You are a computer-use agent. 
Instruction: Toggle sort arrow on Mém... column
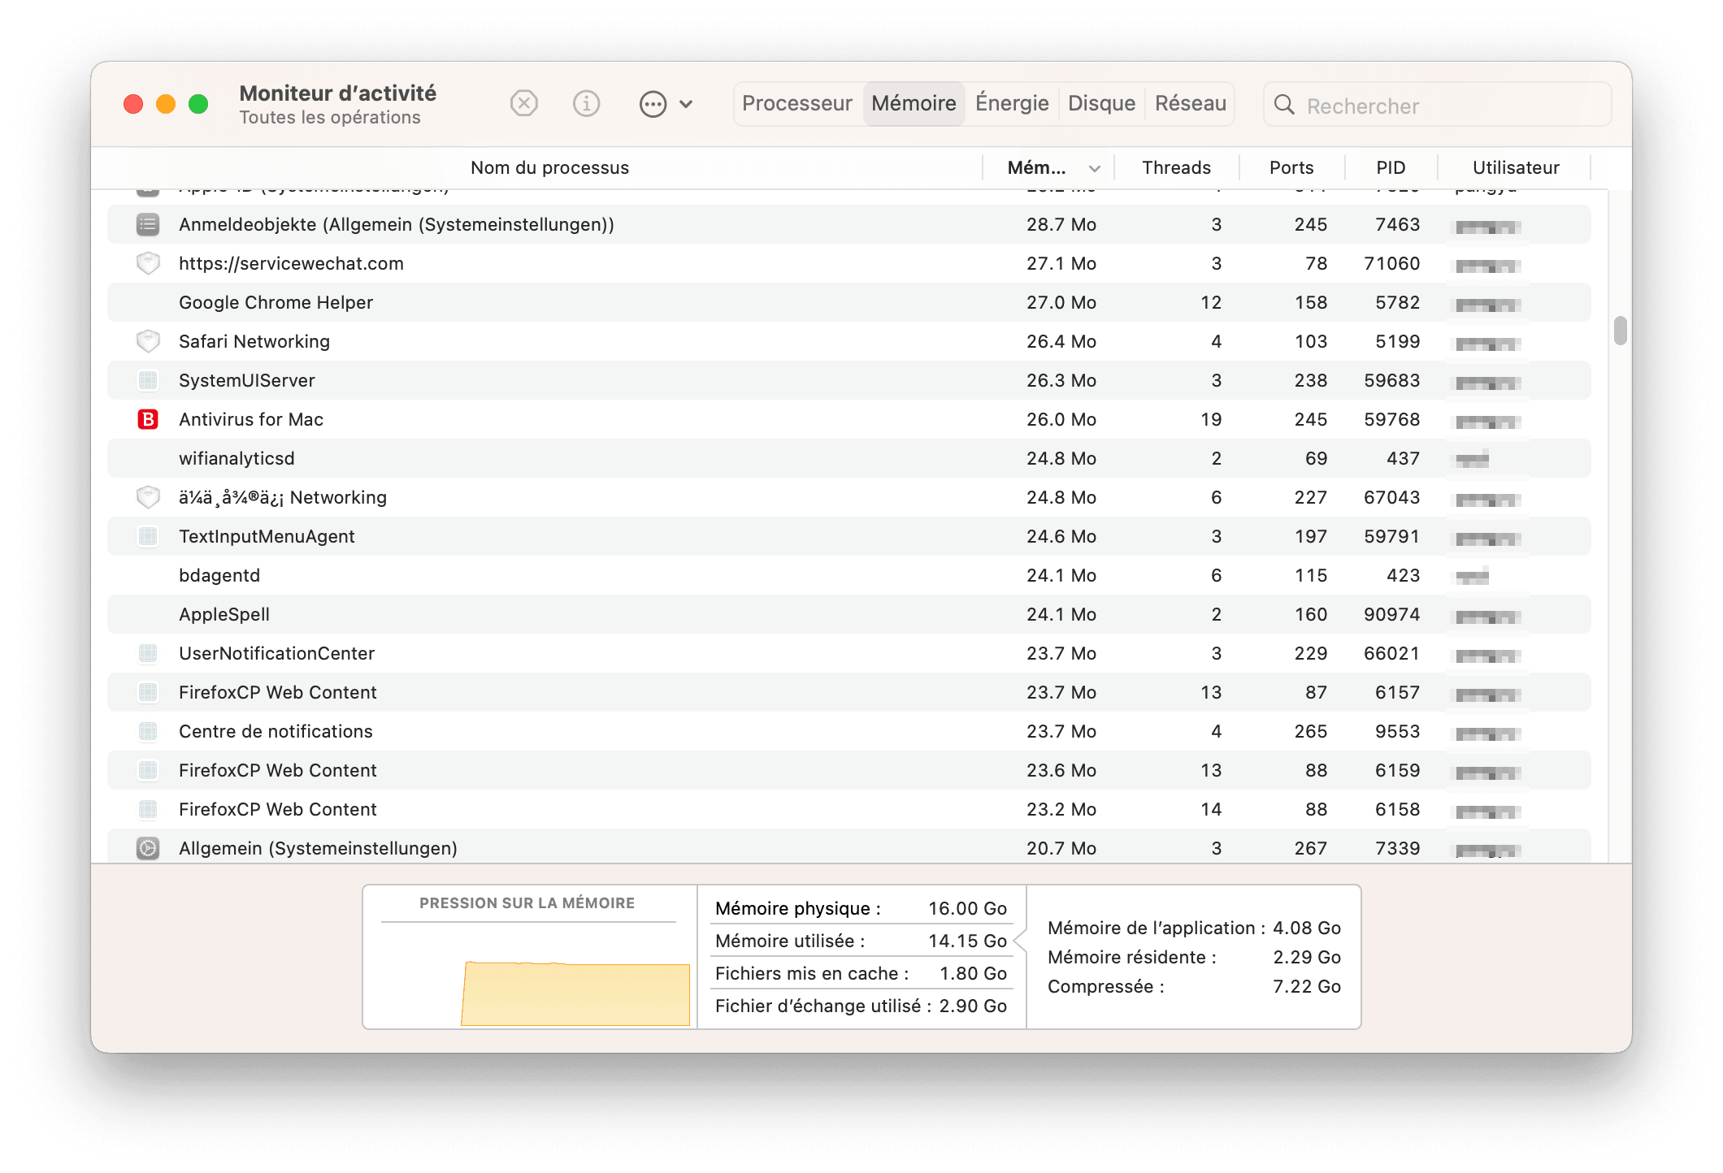[x=1095, y=168]
